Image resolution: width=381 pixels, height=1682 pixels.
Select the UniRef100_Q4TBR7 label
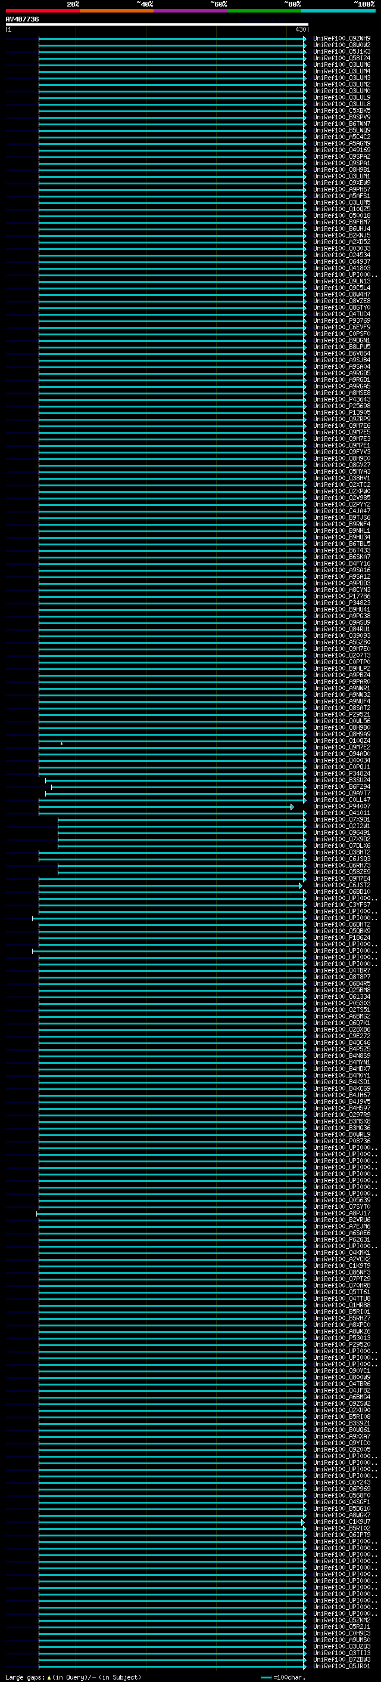coord(342,971)
